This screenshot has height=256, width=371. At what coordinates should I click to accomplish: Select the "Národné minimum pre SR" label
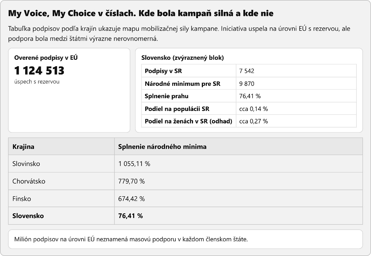(x=183, y=84)
